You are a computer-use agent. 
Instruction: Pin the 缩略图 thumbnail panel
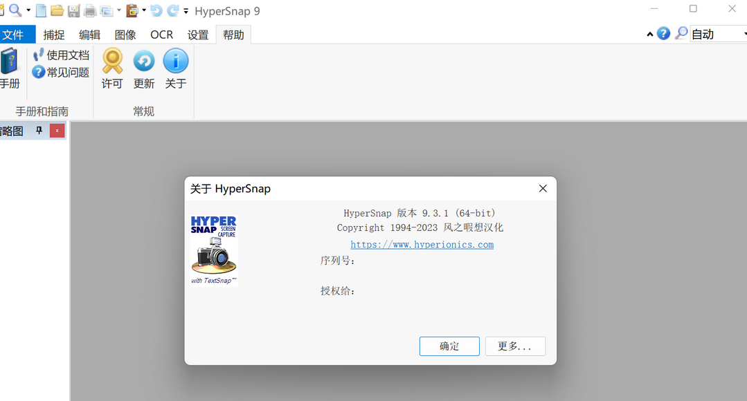39,131
